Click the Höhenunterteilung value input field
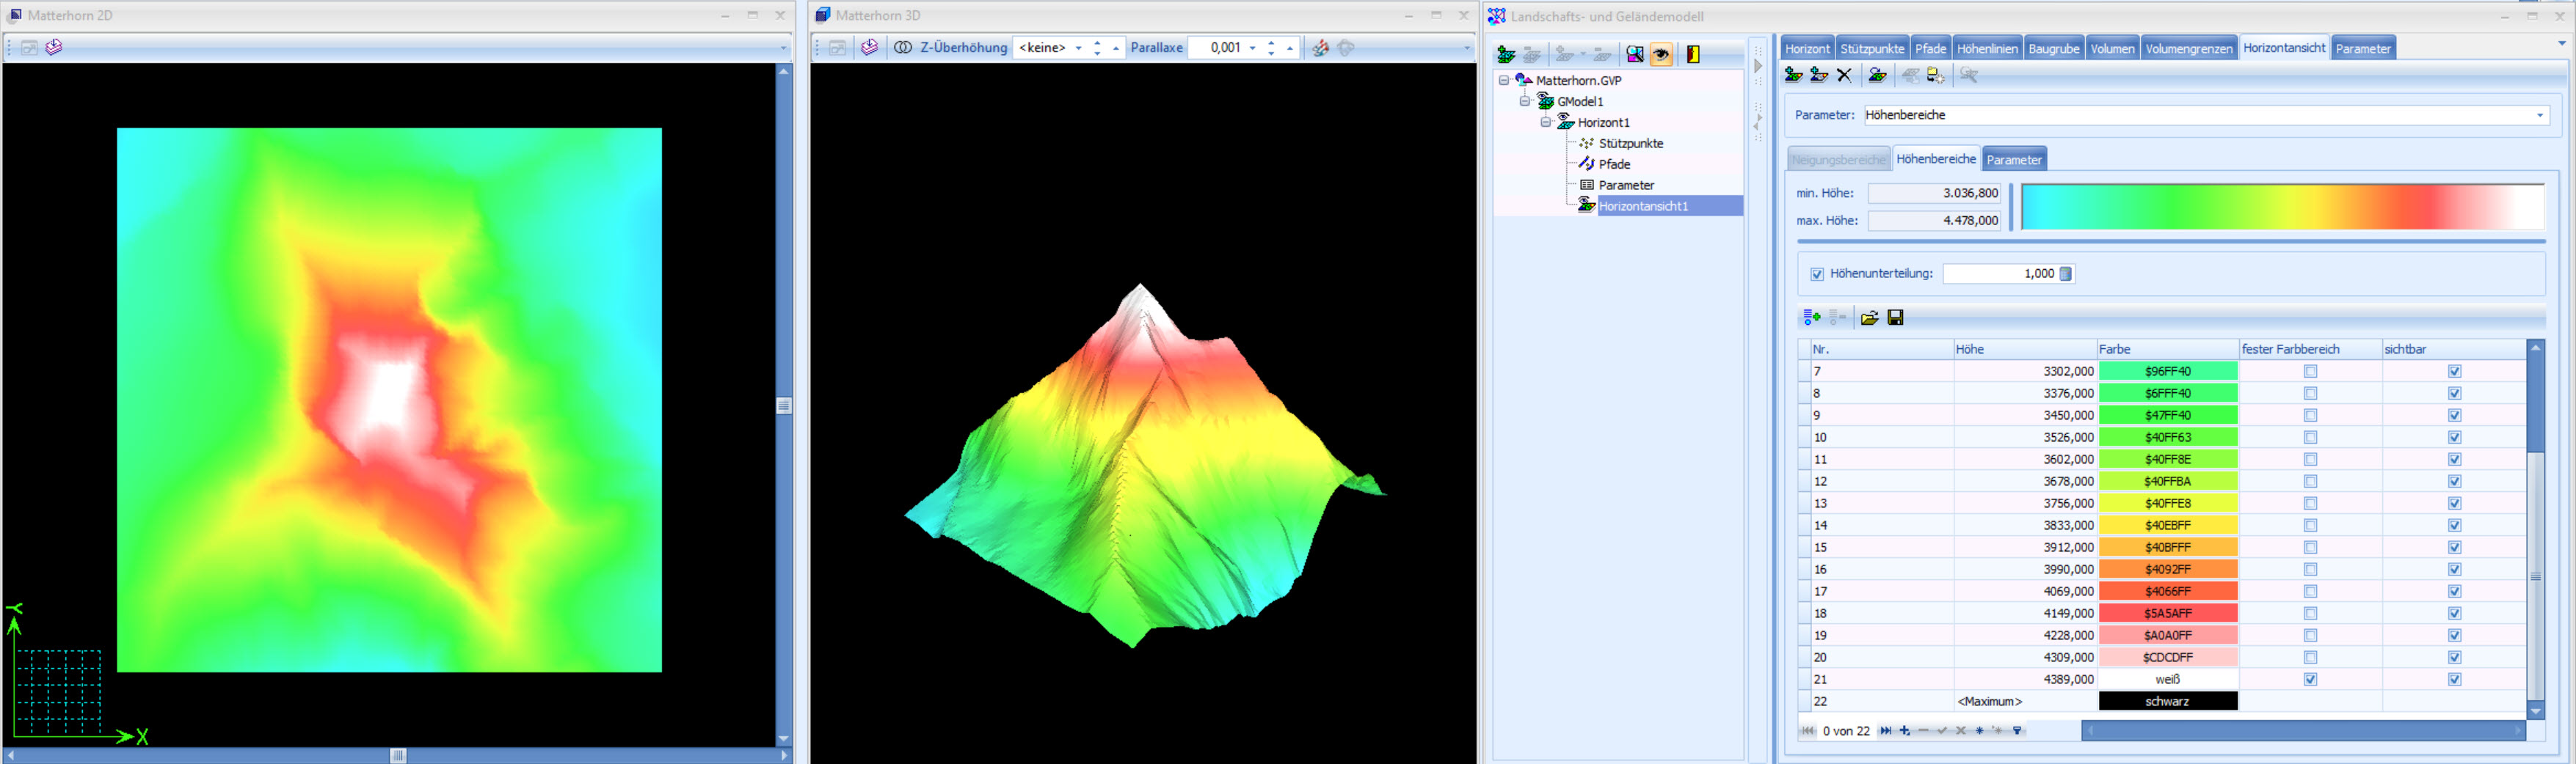This screenshot has width=2576, height=764. [x=2000, y=273]
